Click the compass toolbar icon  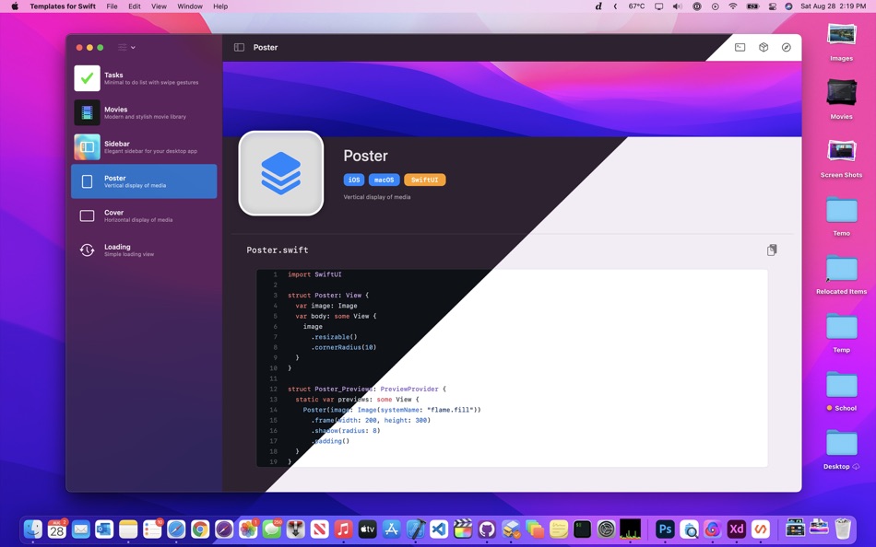pos(786,48)
